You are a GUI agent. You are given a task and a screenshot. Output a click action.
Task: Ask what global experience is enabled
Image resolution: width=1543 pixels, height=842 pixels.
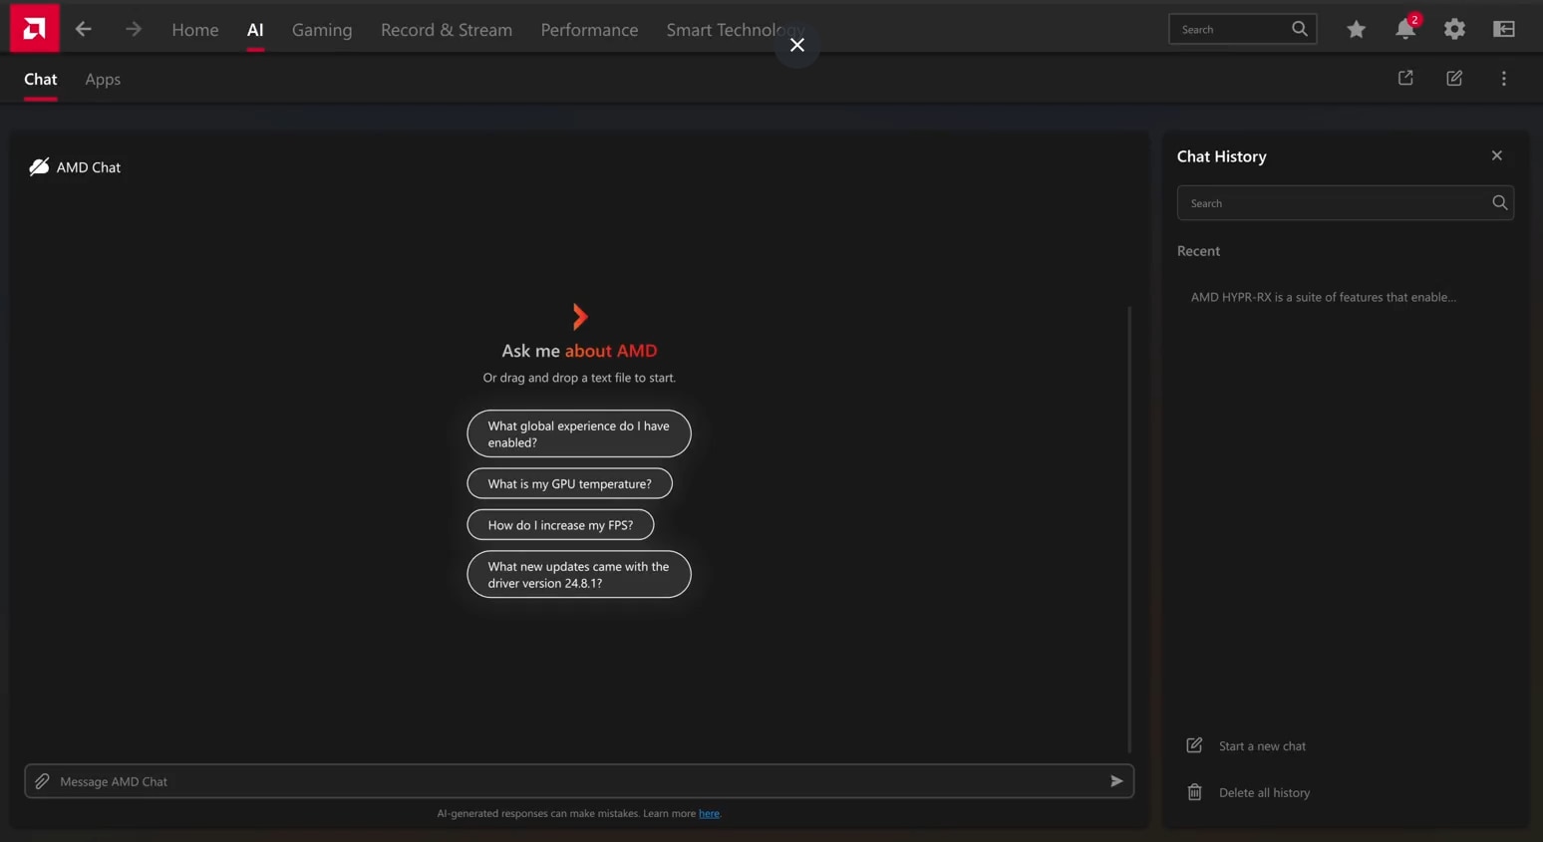pos(579,433)
